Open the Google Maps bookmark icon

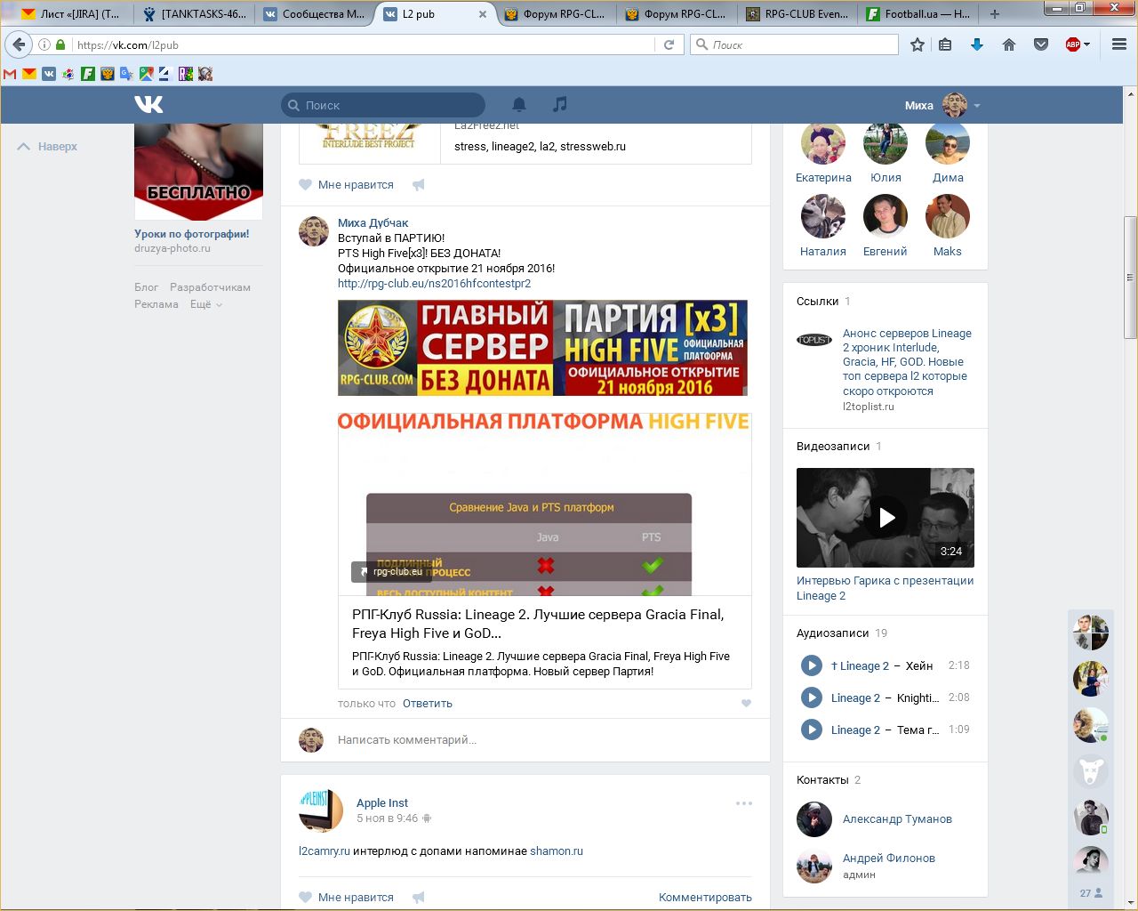click(147, 74)
